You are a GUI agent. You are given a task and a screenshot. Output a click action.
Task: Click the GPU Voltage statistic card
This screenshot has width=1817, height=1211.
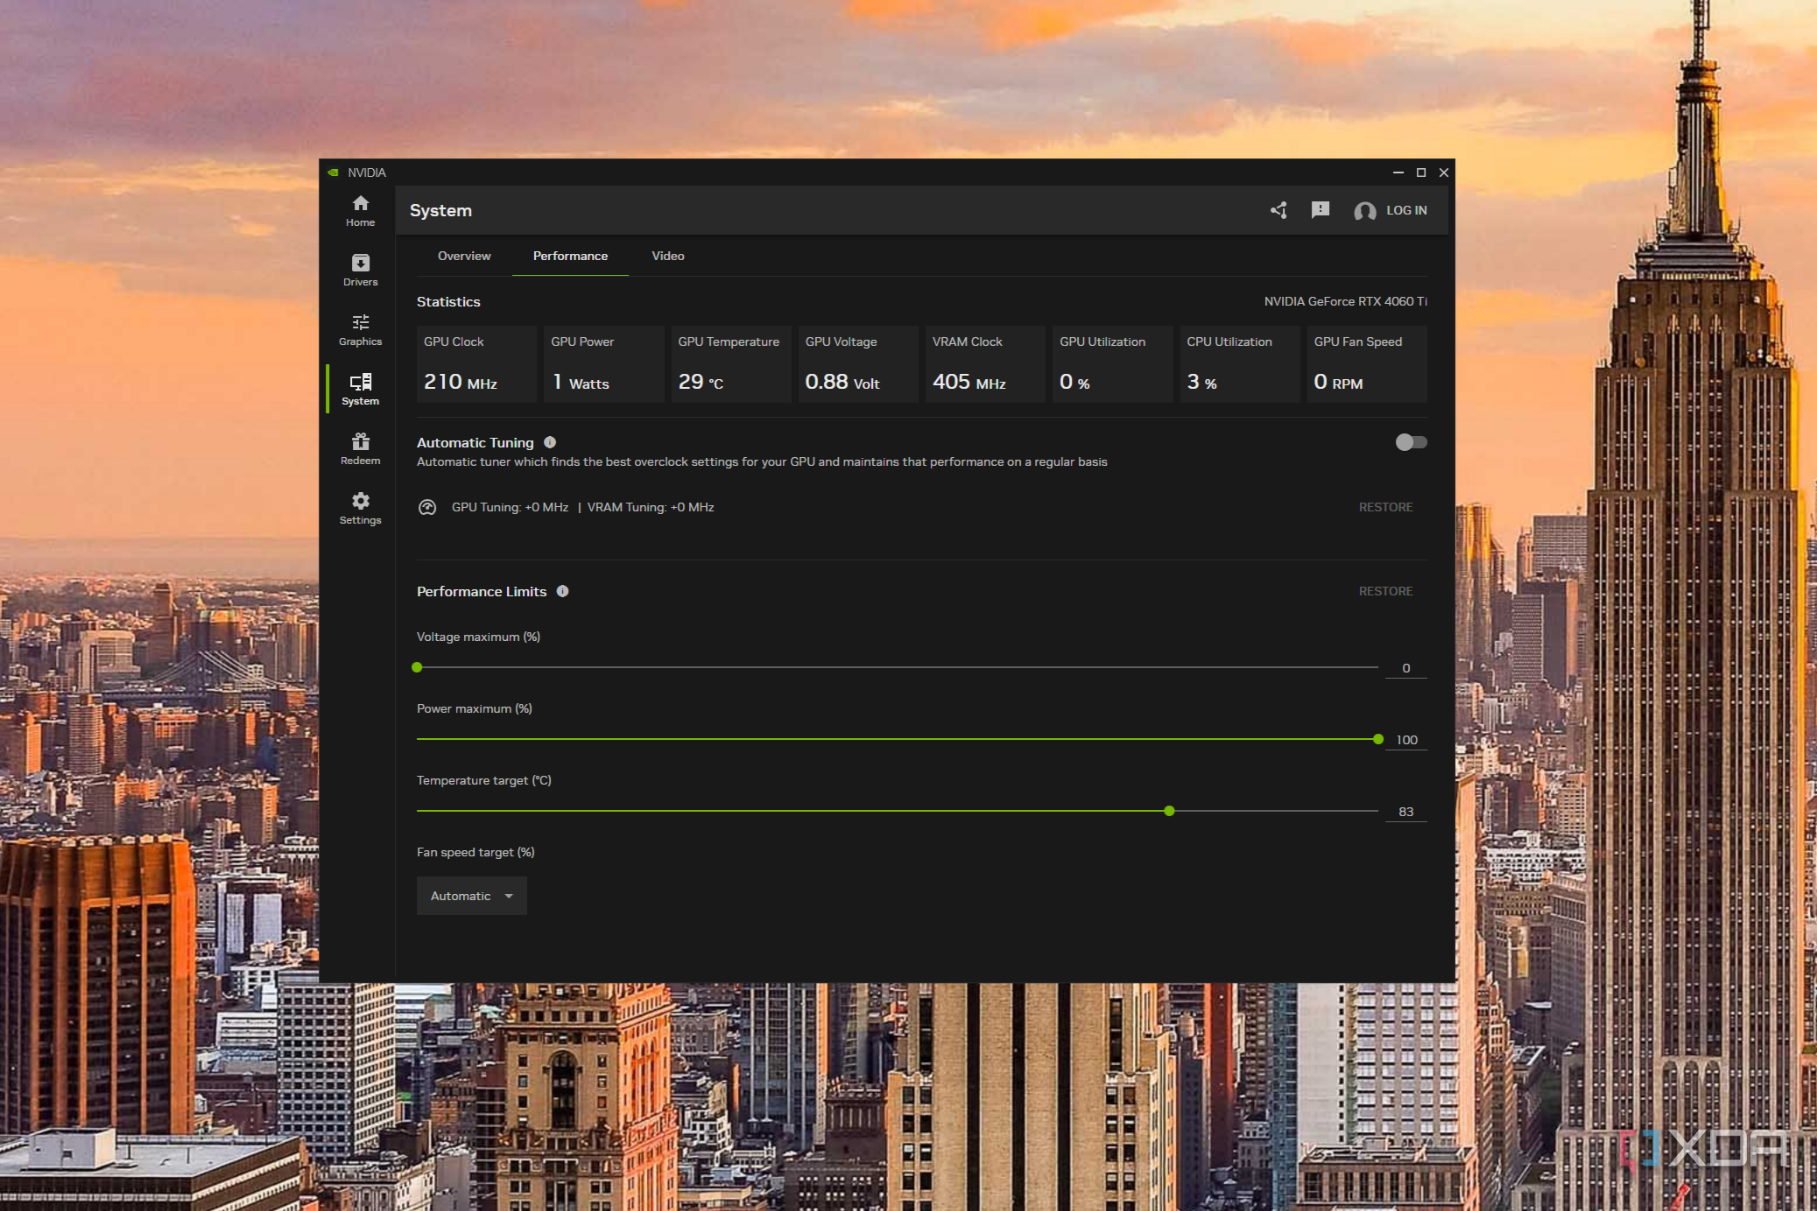pyautogui.click(x=858, y=364)
